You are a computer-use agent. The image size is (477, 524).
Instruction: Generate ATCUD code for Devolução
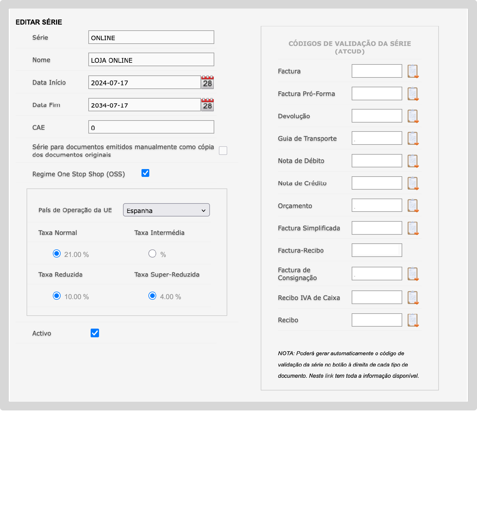coord(413,116)
